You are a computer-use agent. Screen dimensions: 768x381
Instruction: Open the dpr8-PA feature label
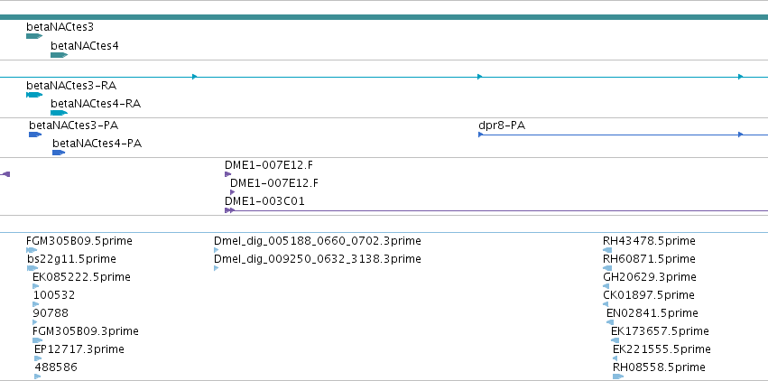[502, 125]
